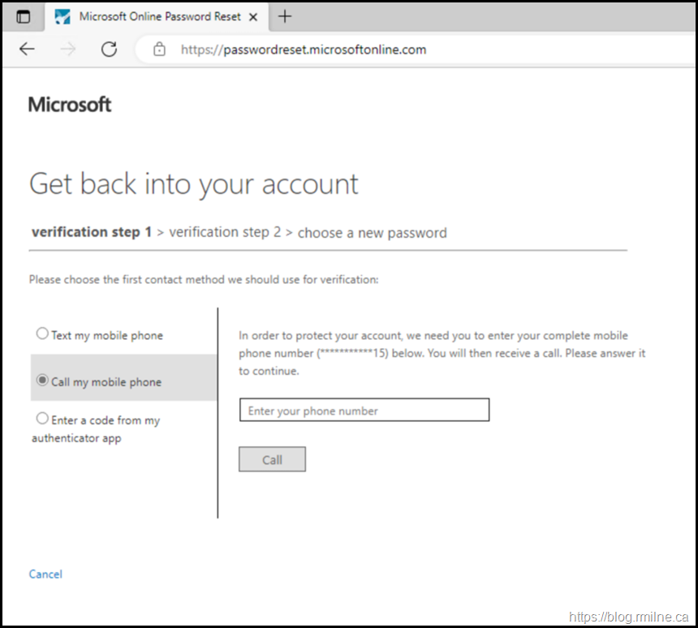Open a new browser tab
The image size is (698, 628).
pos(285,16)
